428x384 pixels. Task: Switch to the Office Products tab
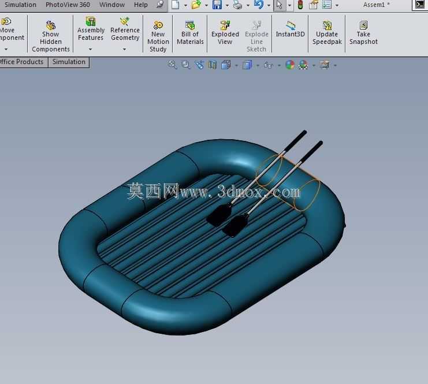coord(23,62)
